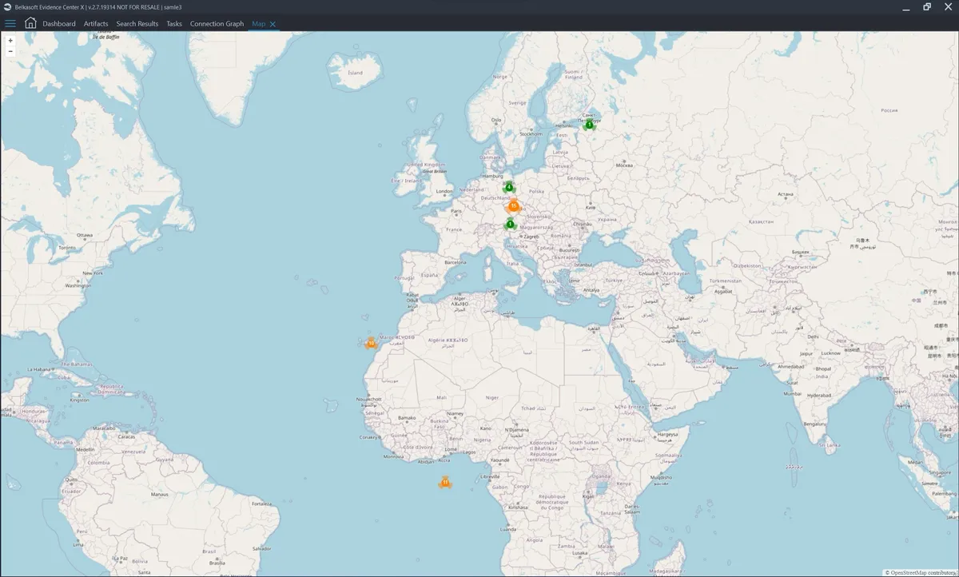Click the orange "15" cluster marker near Czechia
Viewport: 959px width, 577px height.
(x=514, y=205)
